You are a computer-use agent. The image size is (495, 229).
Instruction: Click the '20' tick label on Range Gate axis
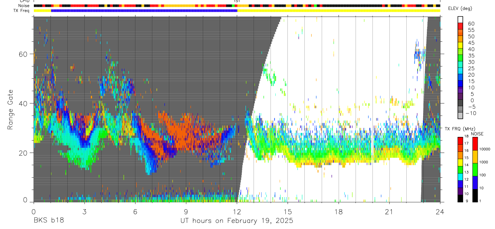[23, 153]
